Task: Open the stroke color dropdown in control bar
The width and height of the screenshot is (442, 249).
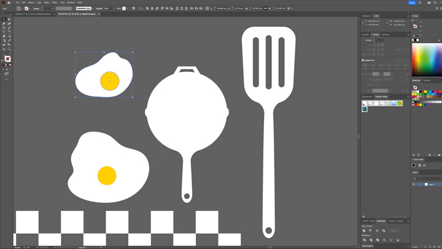Action: coord(30,9)
